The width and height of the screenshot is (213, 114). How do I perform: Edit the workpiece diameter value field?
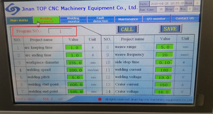pyautogui.click(x=74, y=63)
